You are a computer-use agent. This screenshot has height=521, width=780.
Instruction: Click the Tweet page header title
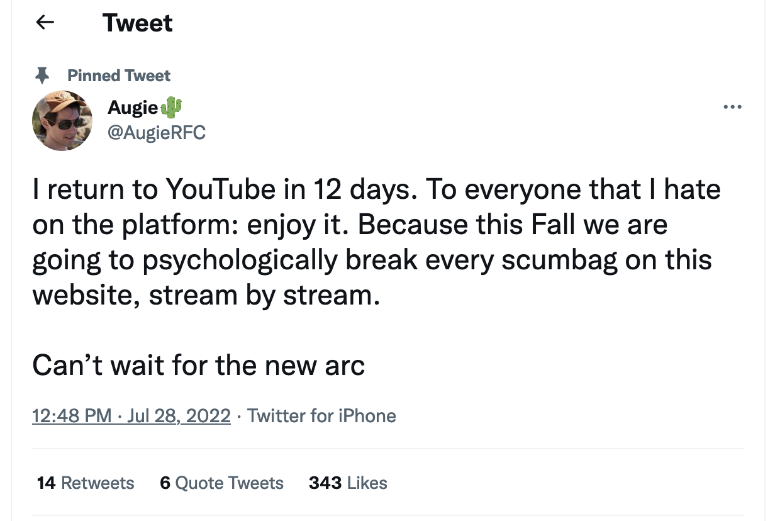pyautogui.click(x=138, y=23)
